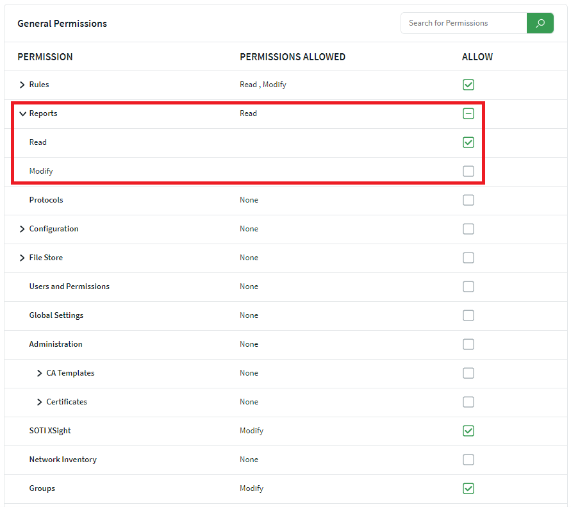Screen dimensions: 571x507
Task: Click the Modify sub-permission label under Reports
Action: pos(41,171)
